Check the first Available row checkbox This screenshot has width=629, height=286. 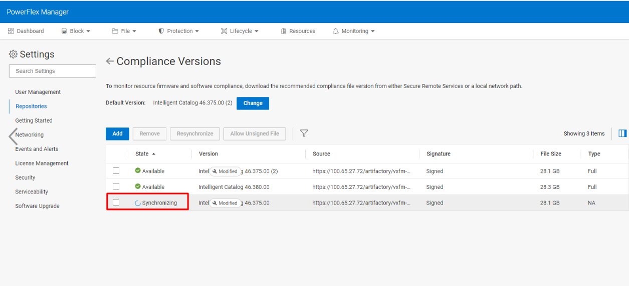116,171
